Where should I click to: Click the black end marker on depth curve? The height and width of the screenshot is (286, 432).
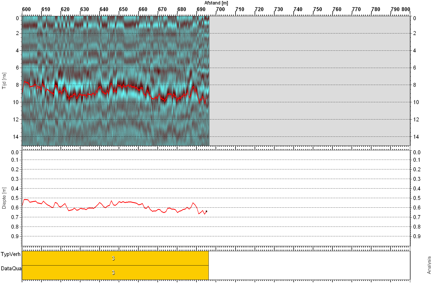point(206,211)
